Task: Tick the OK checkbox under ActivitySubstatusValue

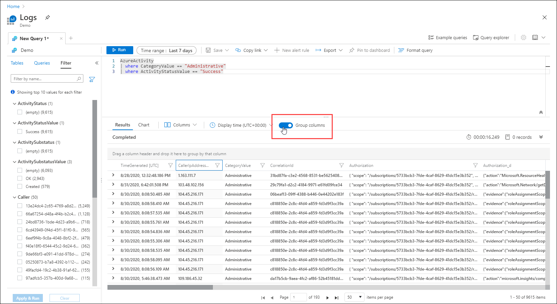Action: pos(20,178)
